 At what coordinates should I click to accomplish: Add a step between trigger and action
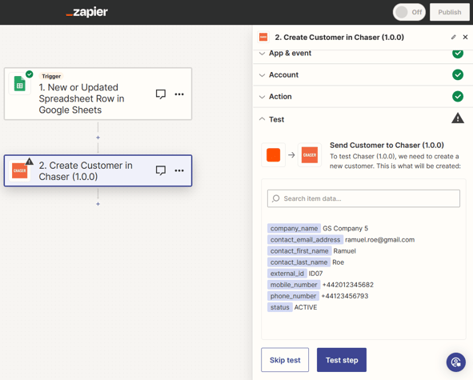98,138
